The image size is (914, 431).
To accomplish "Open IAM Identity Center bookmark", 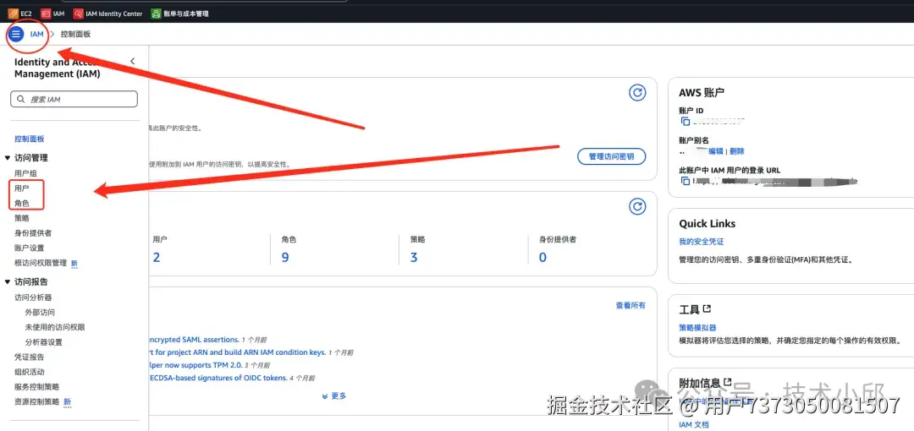I will [x=107, y=14].
